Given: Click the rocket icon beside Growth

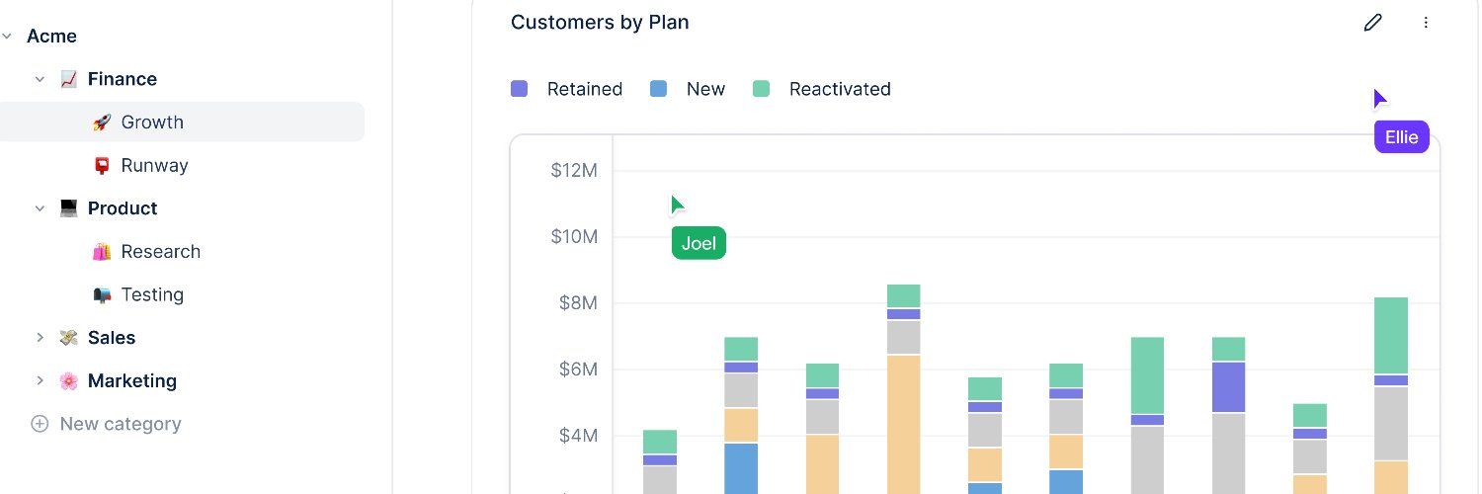Looking at the screenshot, I should 102,123.
